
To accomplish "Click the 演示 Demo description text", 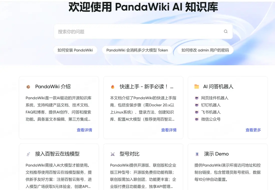I will point(227,172).
